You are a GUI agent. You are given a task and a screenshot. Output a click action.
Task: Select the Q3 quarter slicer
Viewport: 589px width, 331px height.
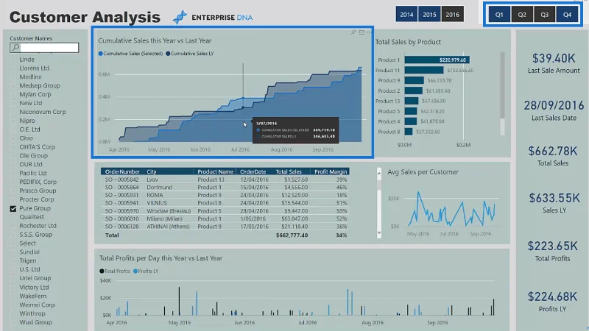544,14
